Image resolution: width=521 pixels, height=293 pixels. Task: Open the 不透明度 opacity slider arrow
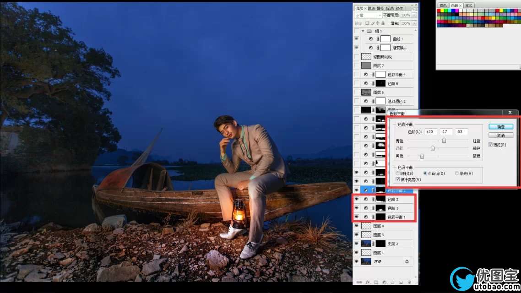[x=414, y=15]
